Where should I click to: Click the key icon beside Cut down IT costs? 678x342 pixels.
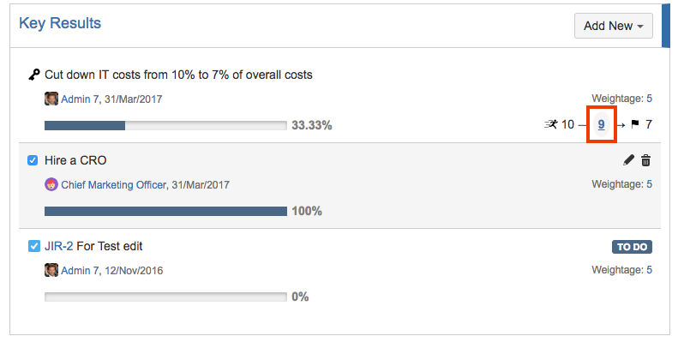coord(34,75)
